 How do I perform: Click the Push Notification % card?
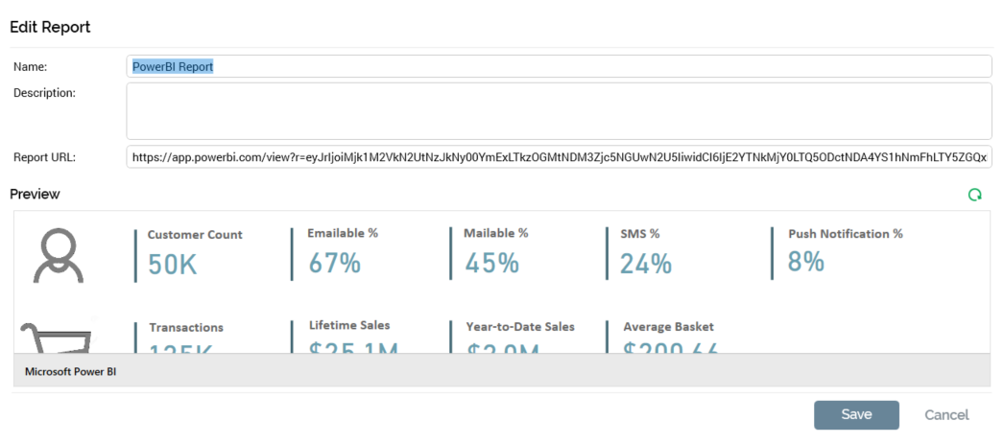845,251
